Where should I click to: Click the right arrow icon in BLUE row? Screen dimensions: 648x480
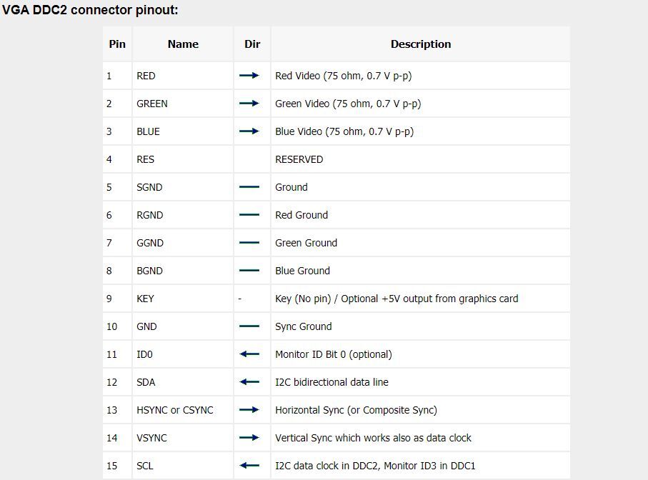(249, 131)
